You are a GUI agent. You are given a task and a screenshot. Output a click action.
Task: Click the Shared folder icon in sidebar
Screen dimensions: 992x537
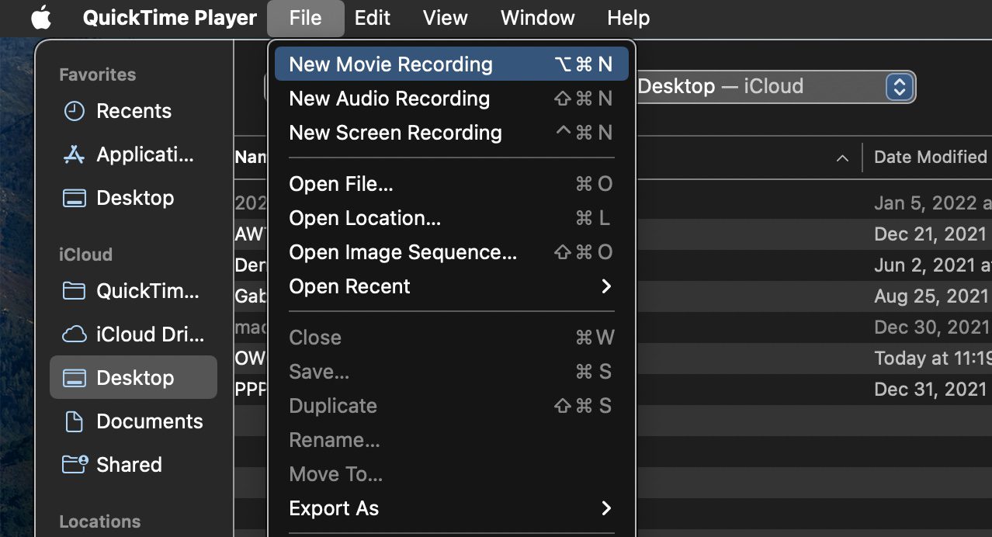[x=75, y=465]
